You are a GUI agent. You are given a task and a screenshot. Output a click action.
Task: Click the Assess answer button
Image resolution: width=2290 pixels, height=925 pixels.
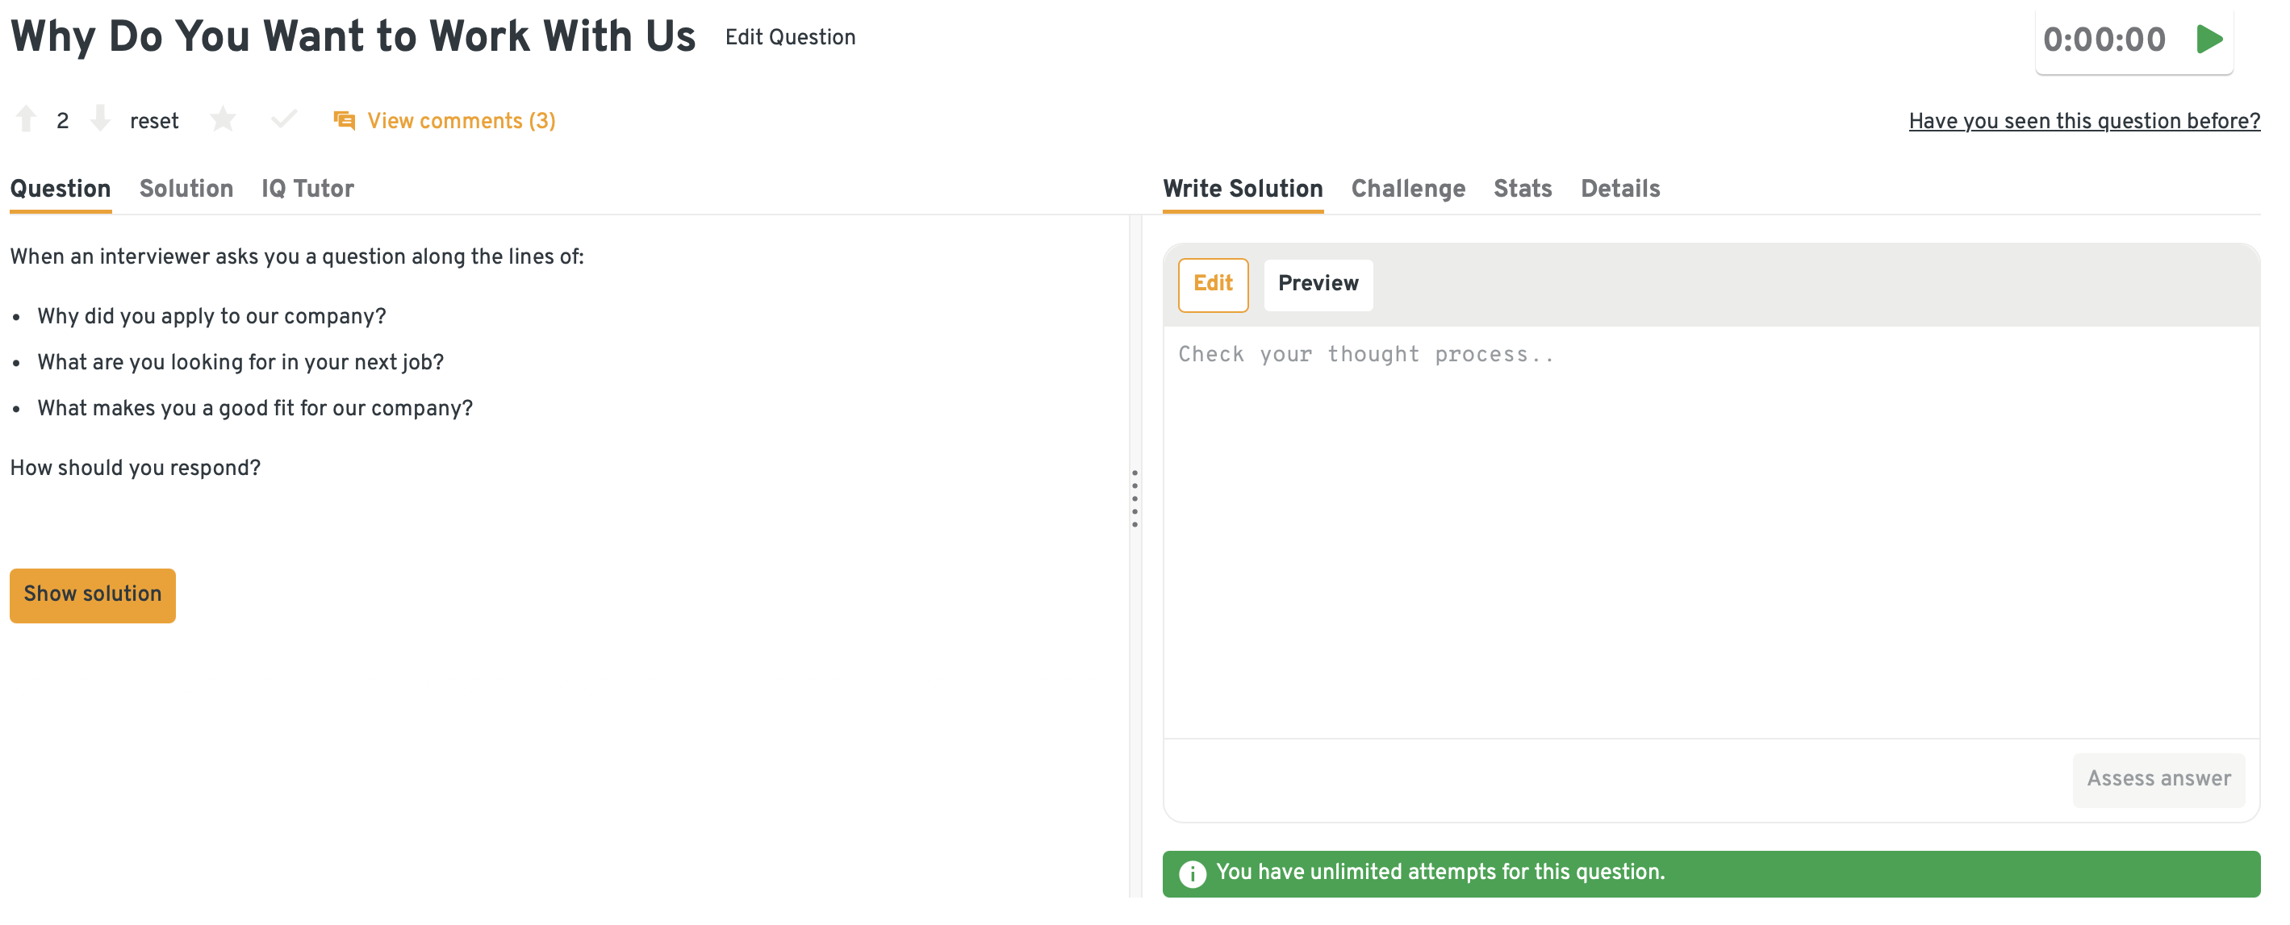click(x=2158, y=779)
